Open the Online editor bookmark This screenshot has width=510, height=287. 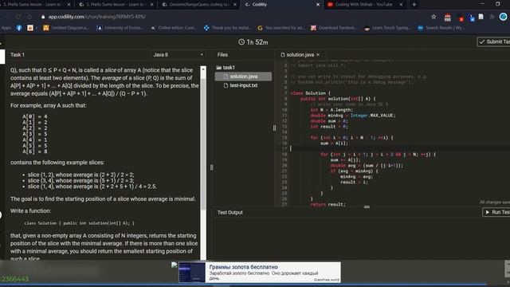pos(174,28)
